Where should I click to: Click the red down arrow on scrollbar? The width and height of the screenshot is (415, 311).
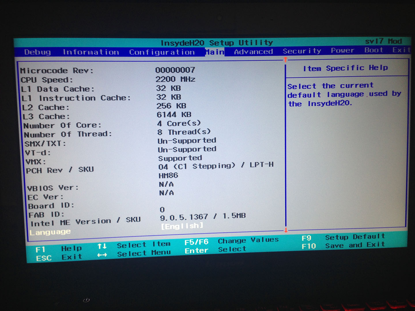click(286, 230)
